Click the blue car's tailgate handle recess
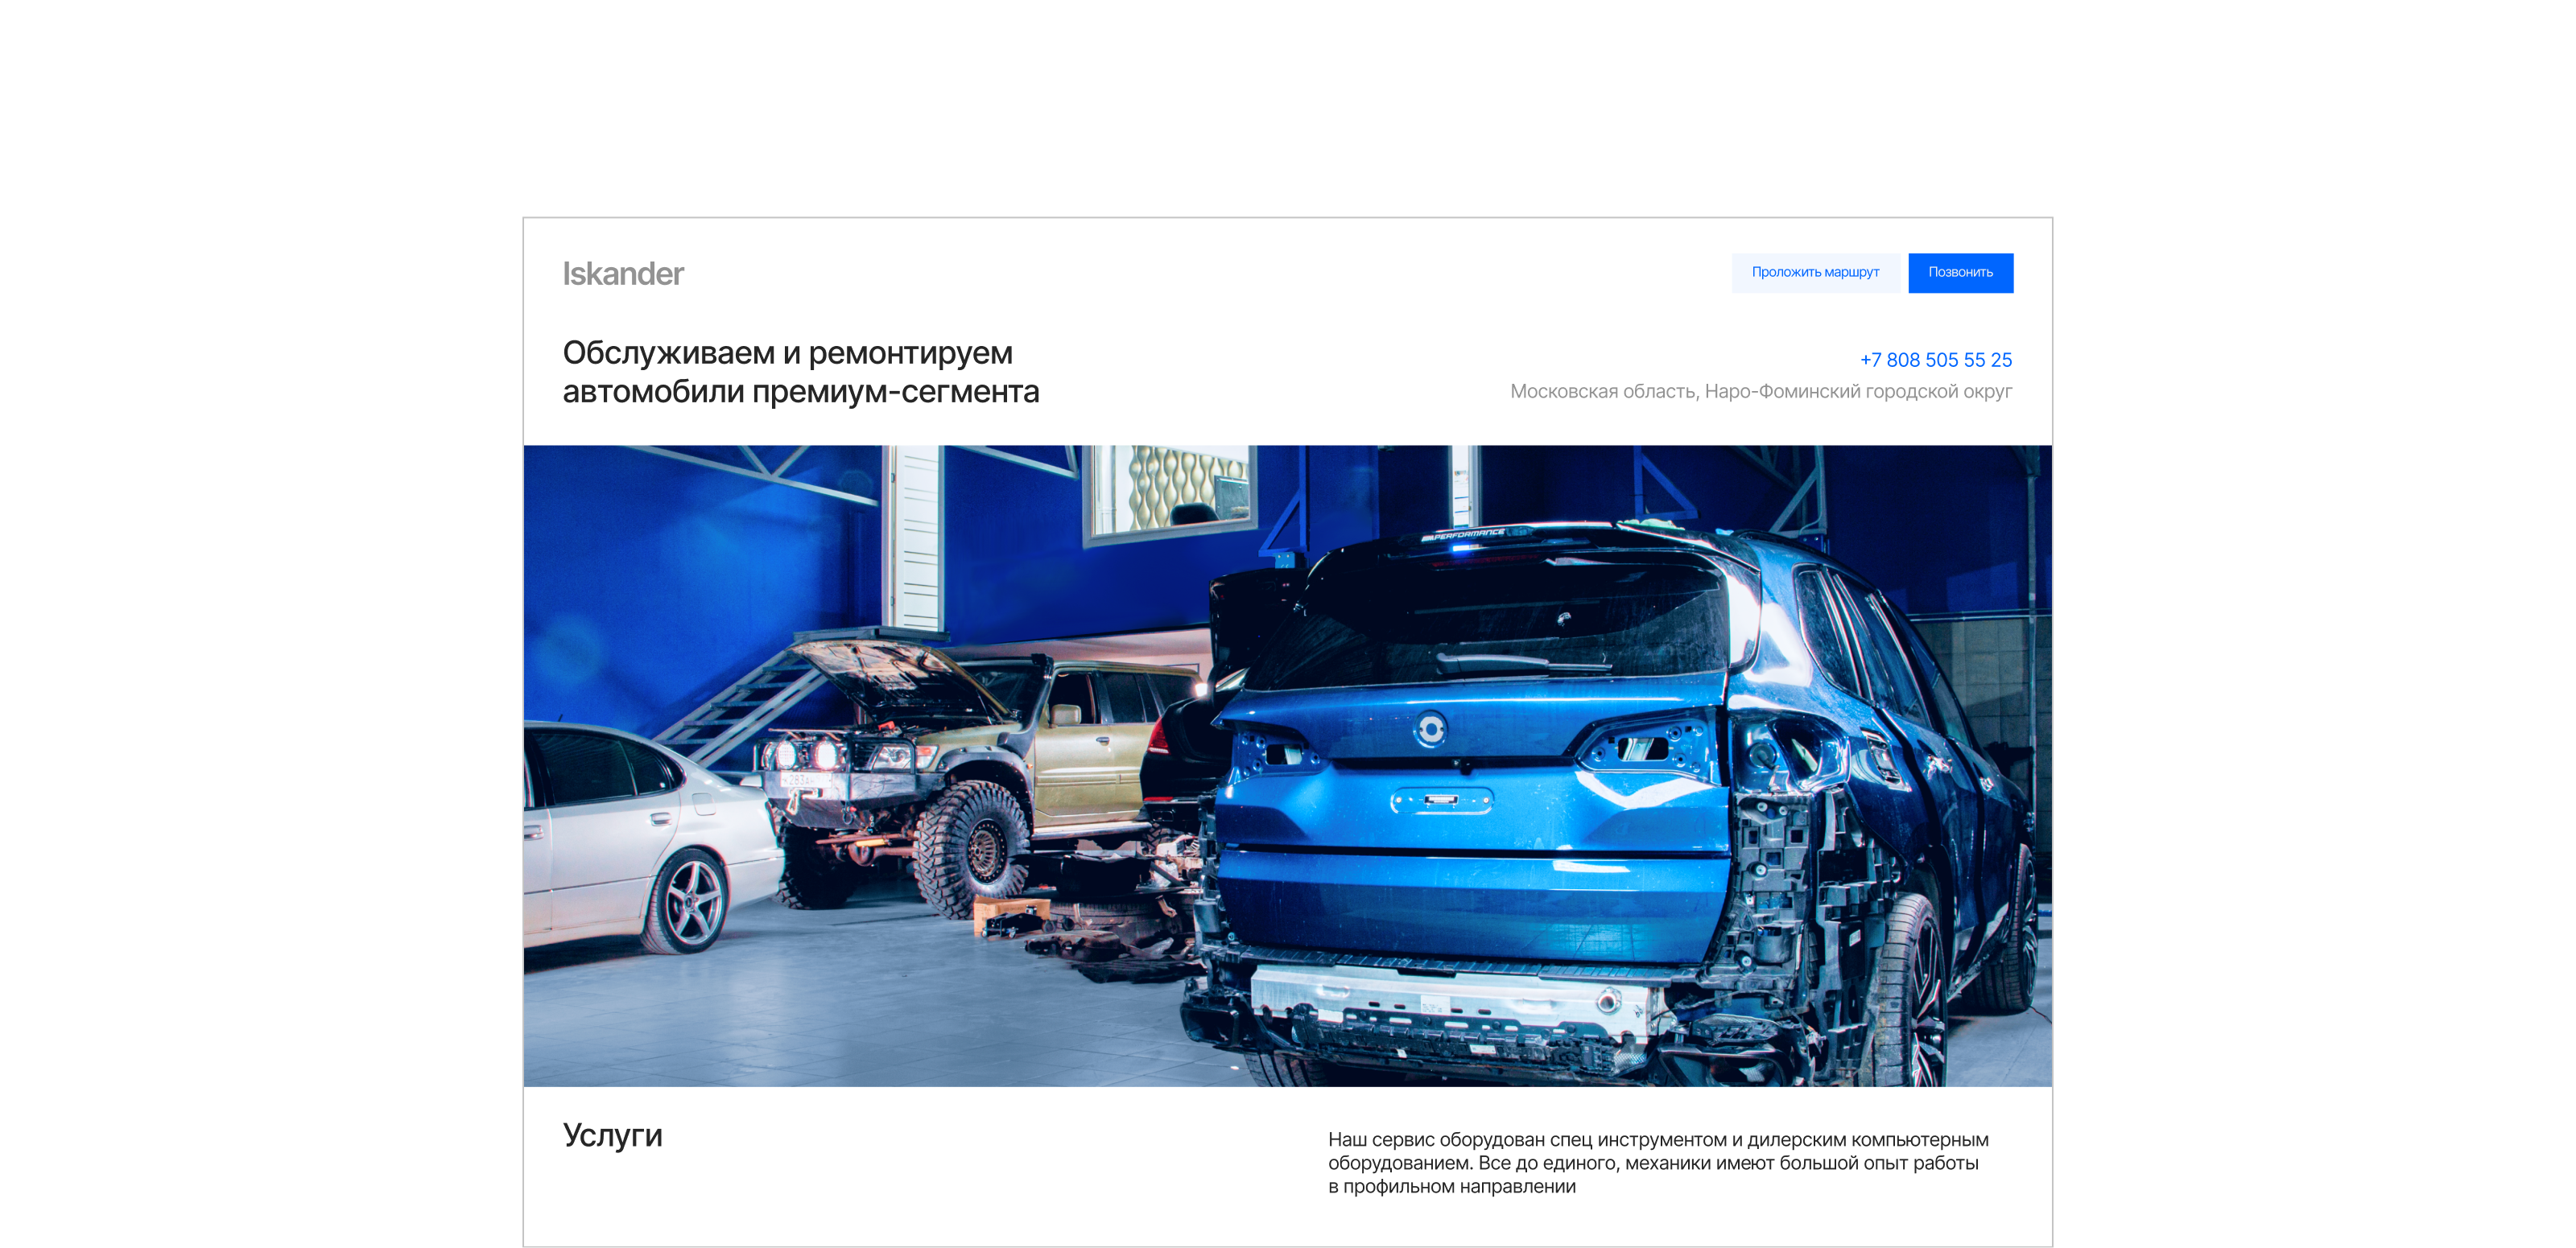The image size is (2576, 1248). point(1441,801)
